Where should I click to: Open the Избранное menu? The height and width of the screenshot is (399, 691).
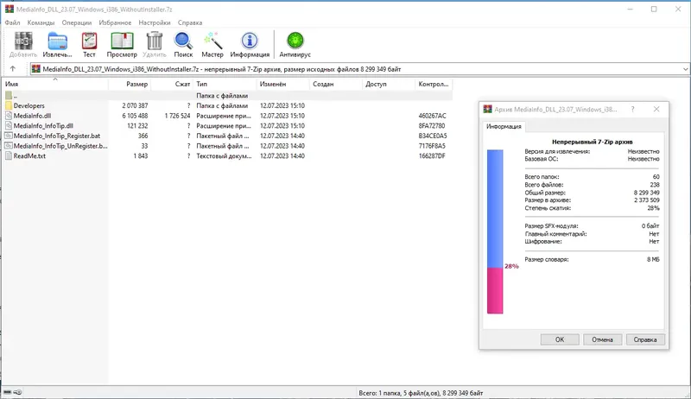click(x=115, y=22)
